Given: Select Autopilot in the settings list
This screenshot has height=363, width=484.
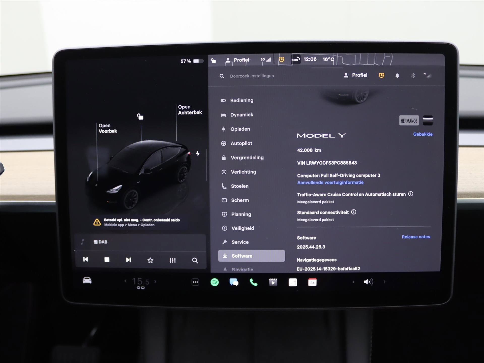Looking at the screenshot, I should 236,143.
